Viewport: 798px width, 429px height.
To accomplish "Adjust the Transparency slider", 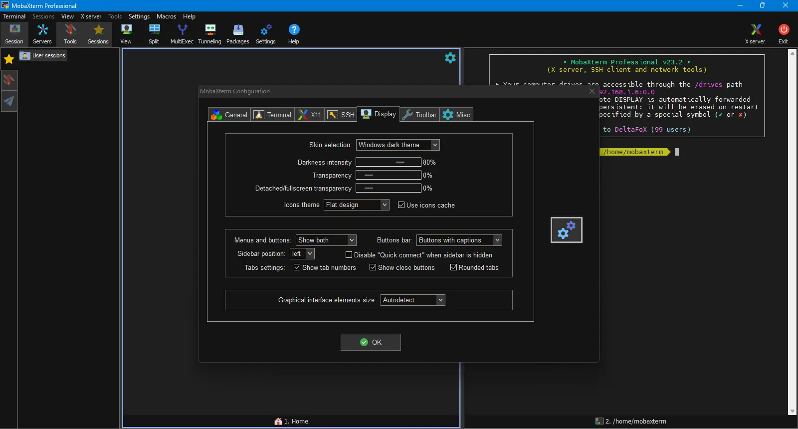I will point(389,175).
